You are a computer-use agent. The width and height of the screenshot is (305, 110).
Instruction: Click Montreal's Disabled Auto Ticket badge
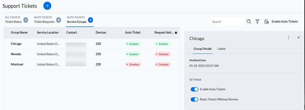[x=133, y=65]
